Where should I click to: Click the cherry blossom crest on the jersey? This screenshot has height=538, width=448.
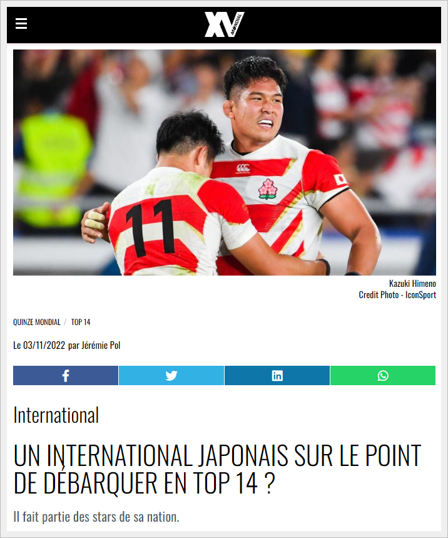click(x=268, y=189)
